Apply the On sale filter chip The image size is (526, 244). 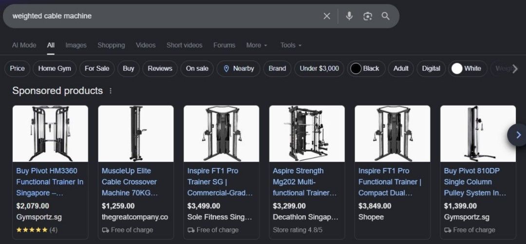tap(197, 69)
